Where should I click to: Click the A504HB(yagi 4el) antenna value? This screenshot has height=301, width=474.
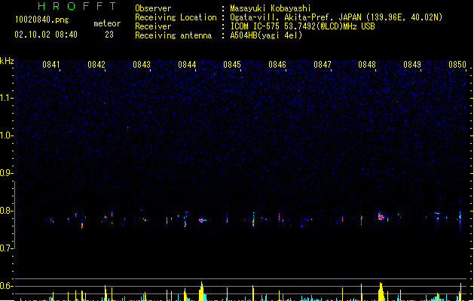266,35
